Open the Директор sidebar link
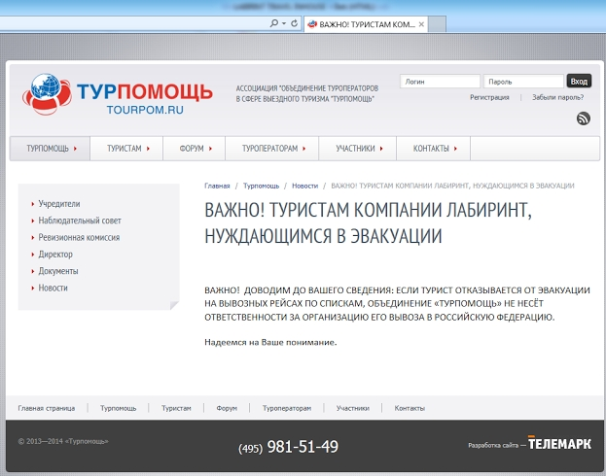Viewport: 606px width, 476px height. [x=55, y=254]
